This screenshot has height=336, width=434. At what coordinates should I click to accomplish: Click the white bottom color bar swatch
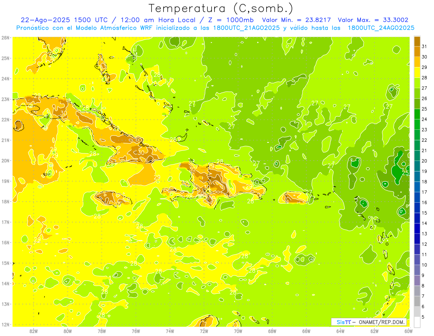coord(417,322)
